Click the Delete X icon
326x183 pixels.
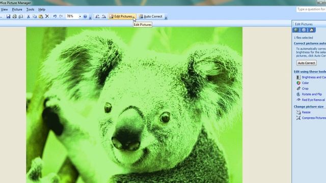pyautogui.click(x=47, y=16)
